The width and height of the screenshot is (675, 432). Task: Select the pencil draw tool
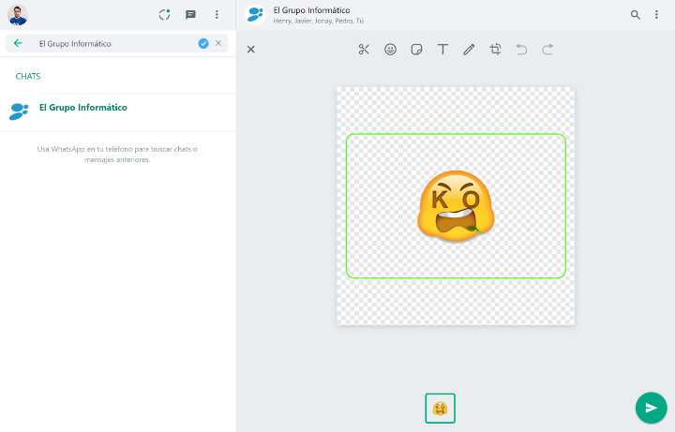469,50
